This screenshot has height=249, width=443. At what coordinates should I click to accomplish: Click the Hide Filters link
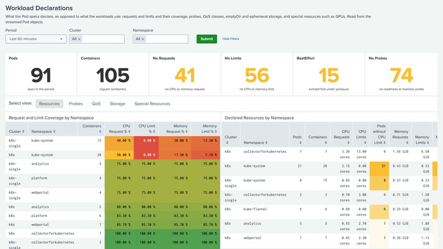click(230, 39)
